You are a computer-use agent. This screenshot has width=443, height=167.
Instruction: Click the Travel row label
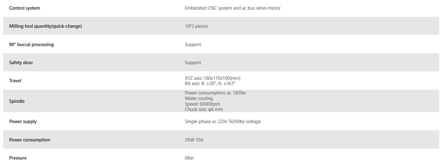(x=15, y=81)
